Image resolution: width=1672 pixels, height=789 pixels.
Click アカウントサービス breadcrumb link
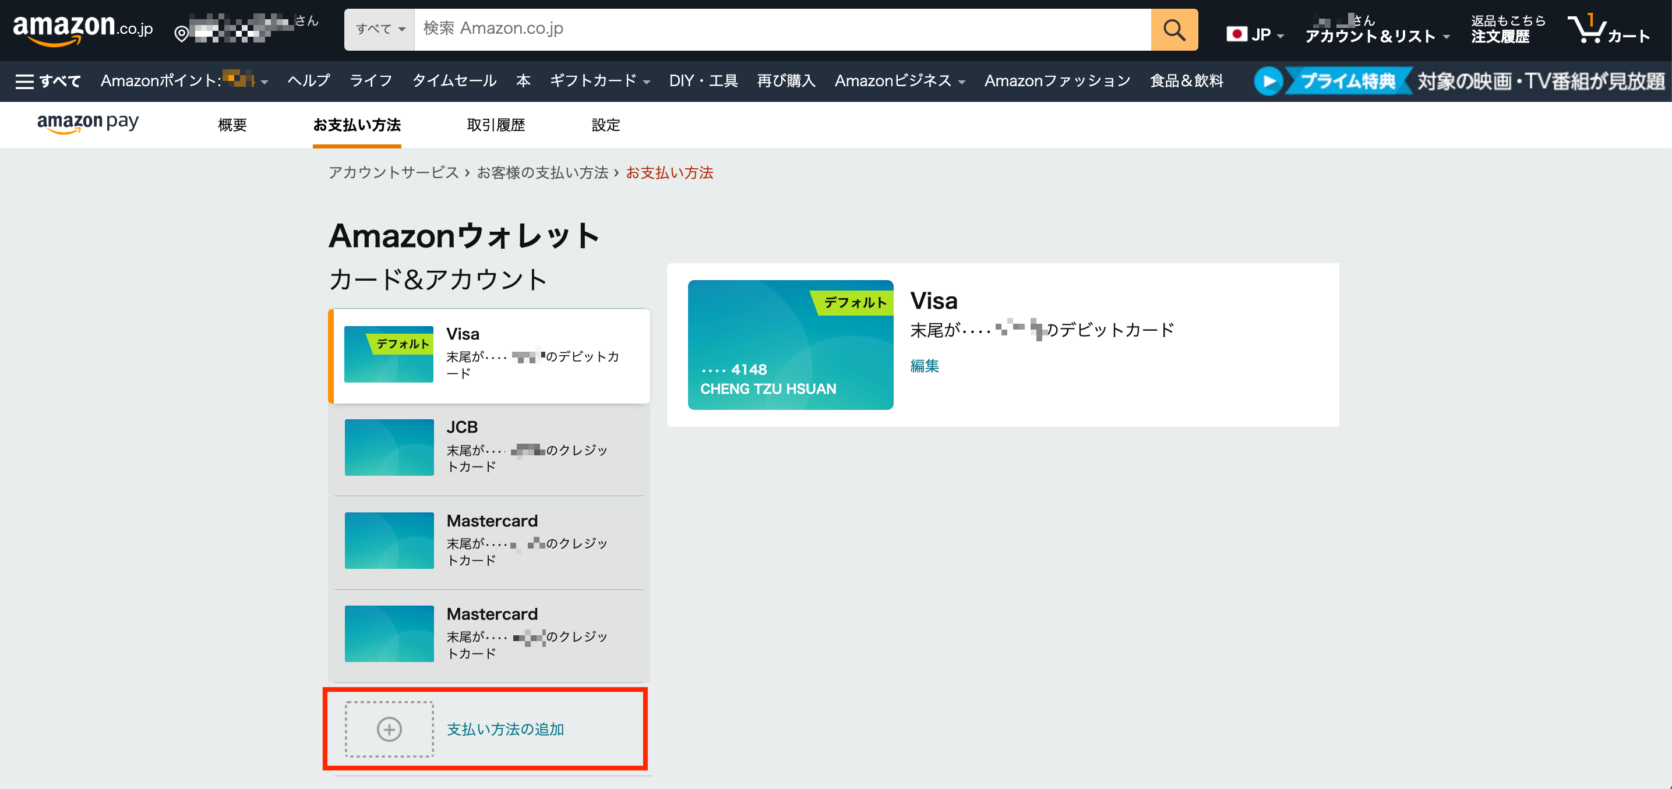393,172
